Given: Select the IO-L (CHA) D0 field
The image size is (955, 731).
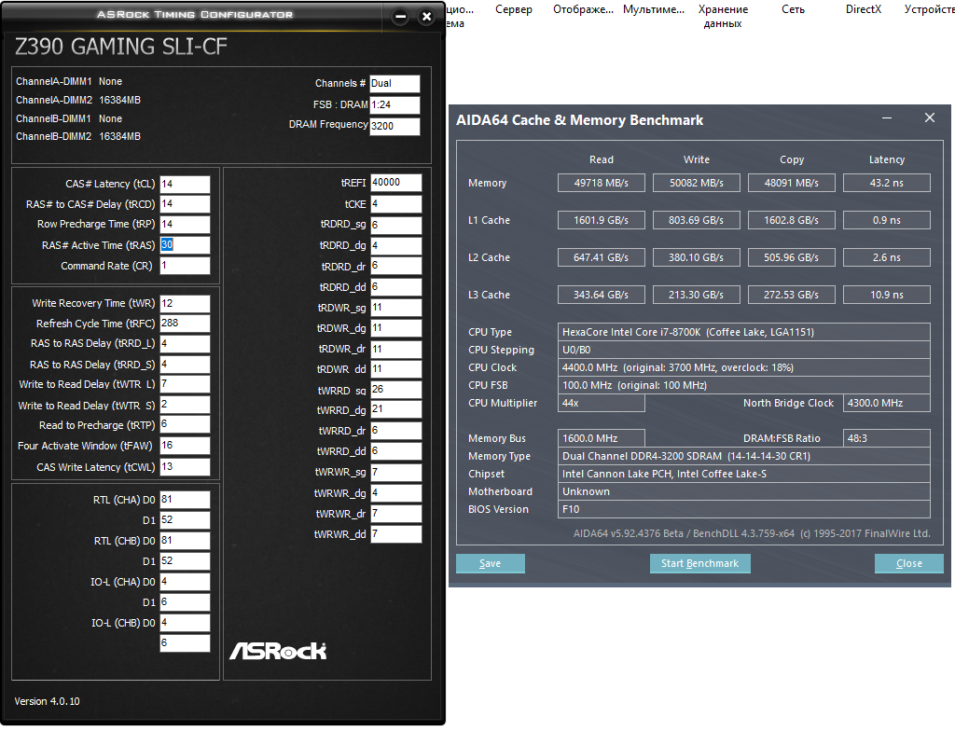Looking at the screenshot, I should click(186, 582).
